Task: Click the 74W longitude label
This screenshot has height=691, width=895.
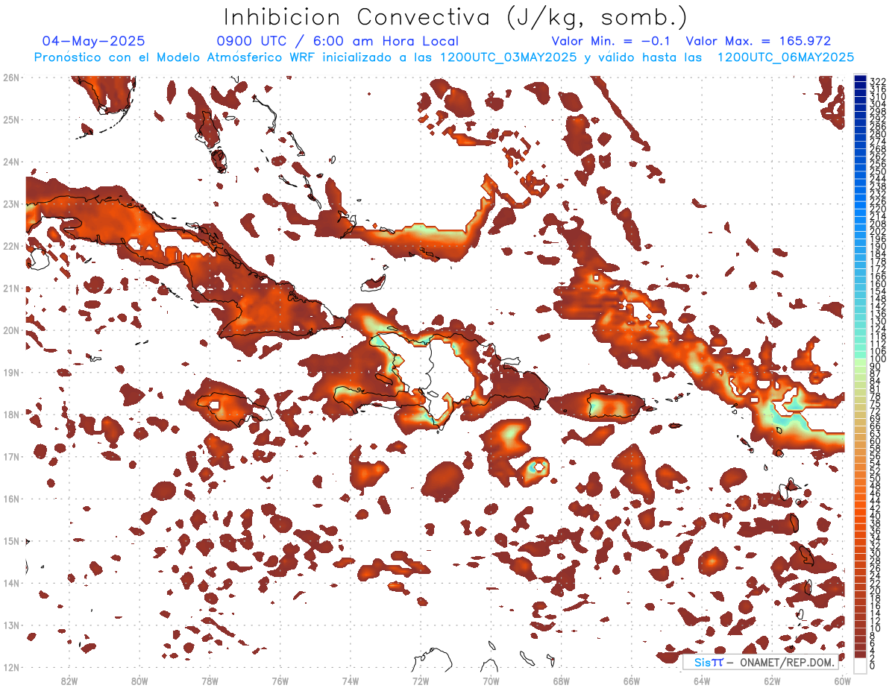Action: (351, 680)
